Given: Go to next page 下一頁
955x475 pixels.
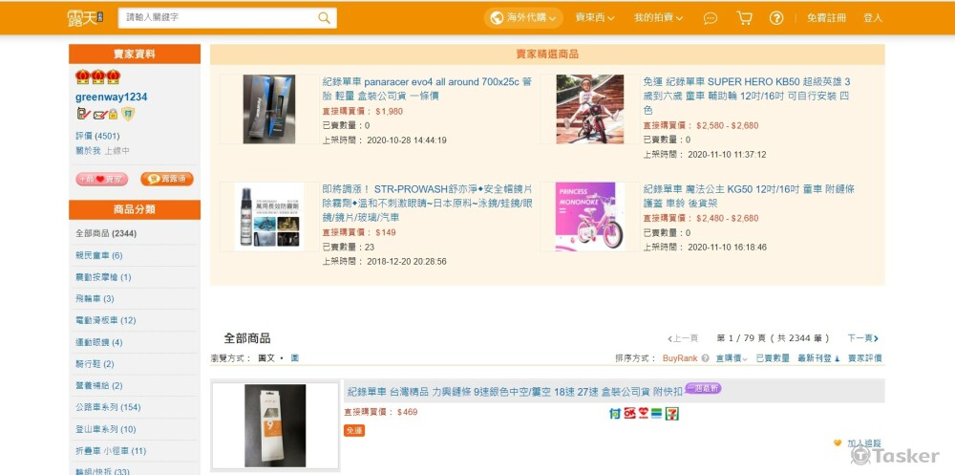Looking at the screenshot, I should (x=863, y=337).
